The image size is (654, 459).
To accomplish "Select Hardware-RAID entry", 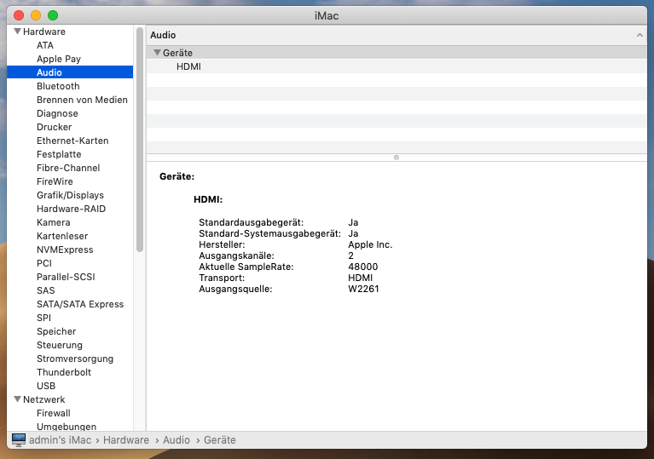I will 71,209.
